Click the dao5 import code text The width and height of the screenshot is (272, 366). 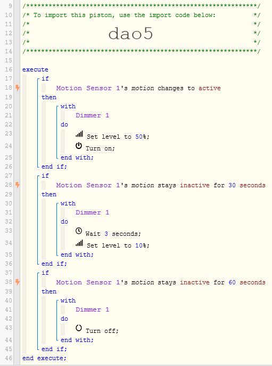coord(130,33)
